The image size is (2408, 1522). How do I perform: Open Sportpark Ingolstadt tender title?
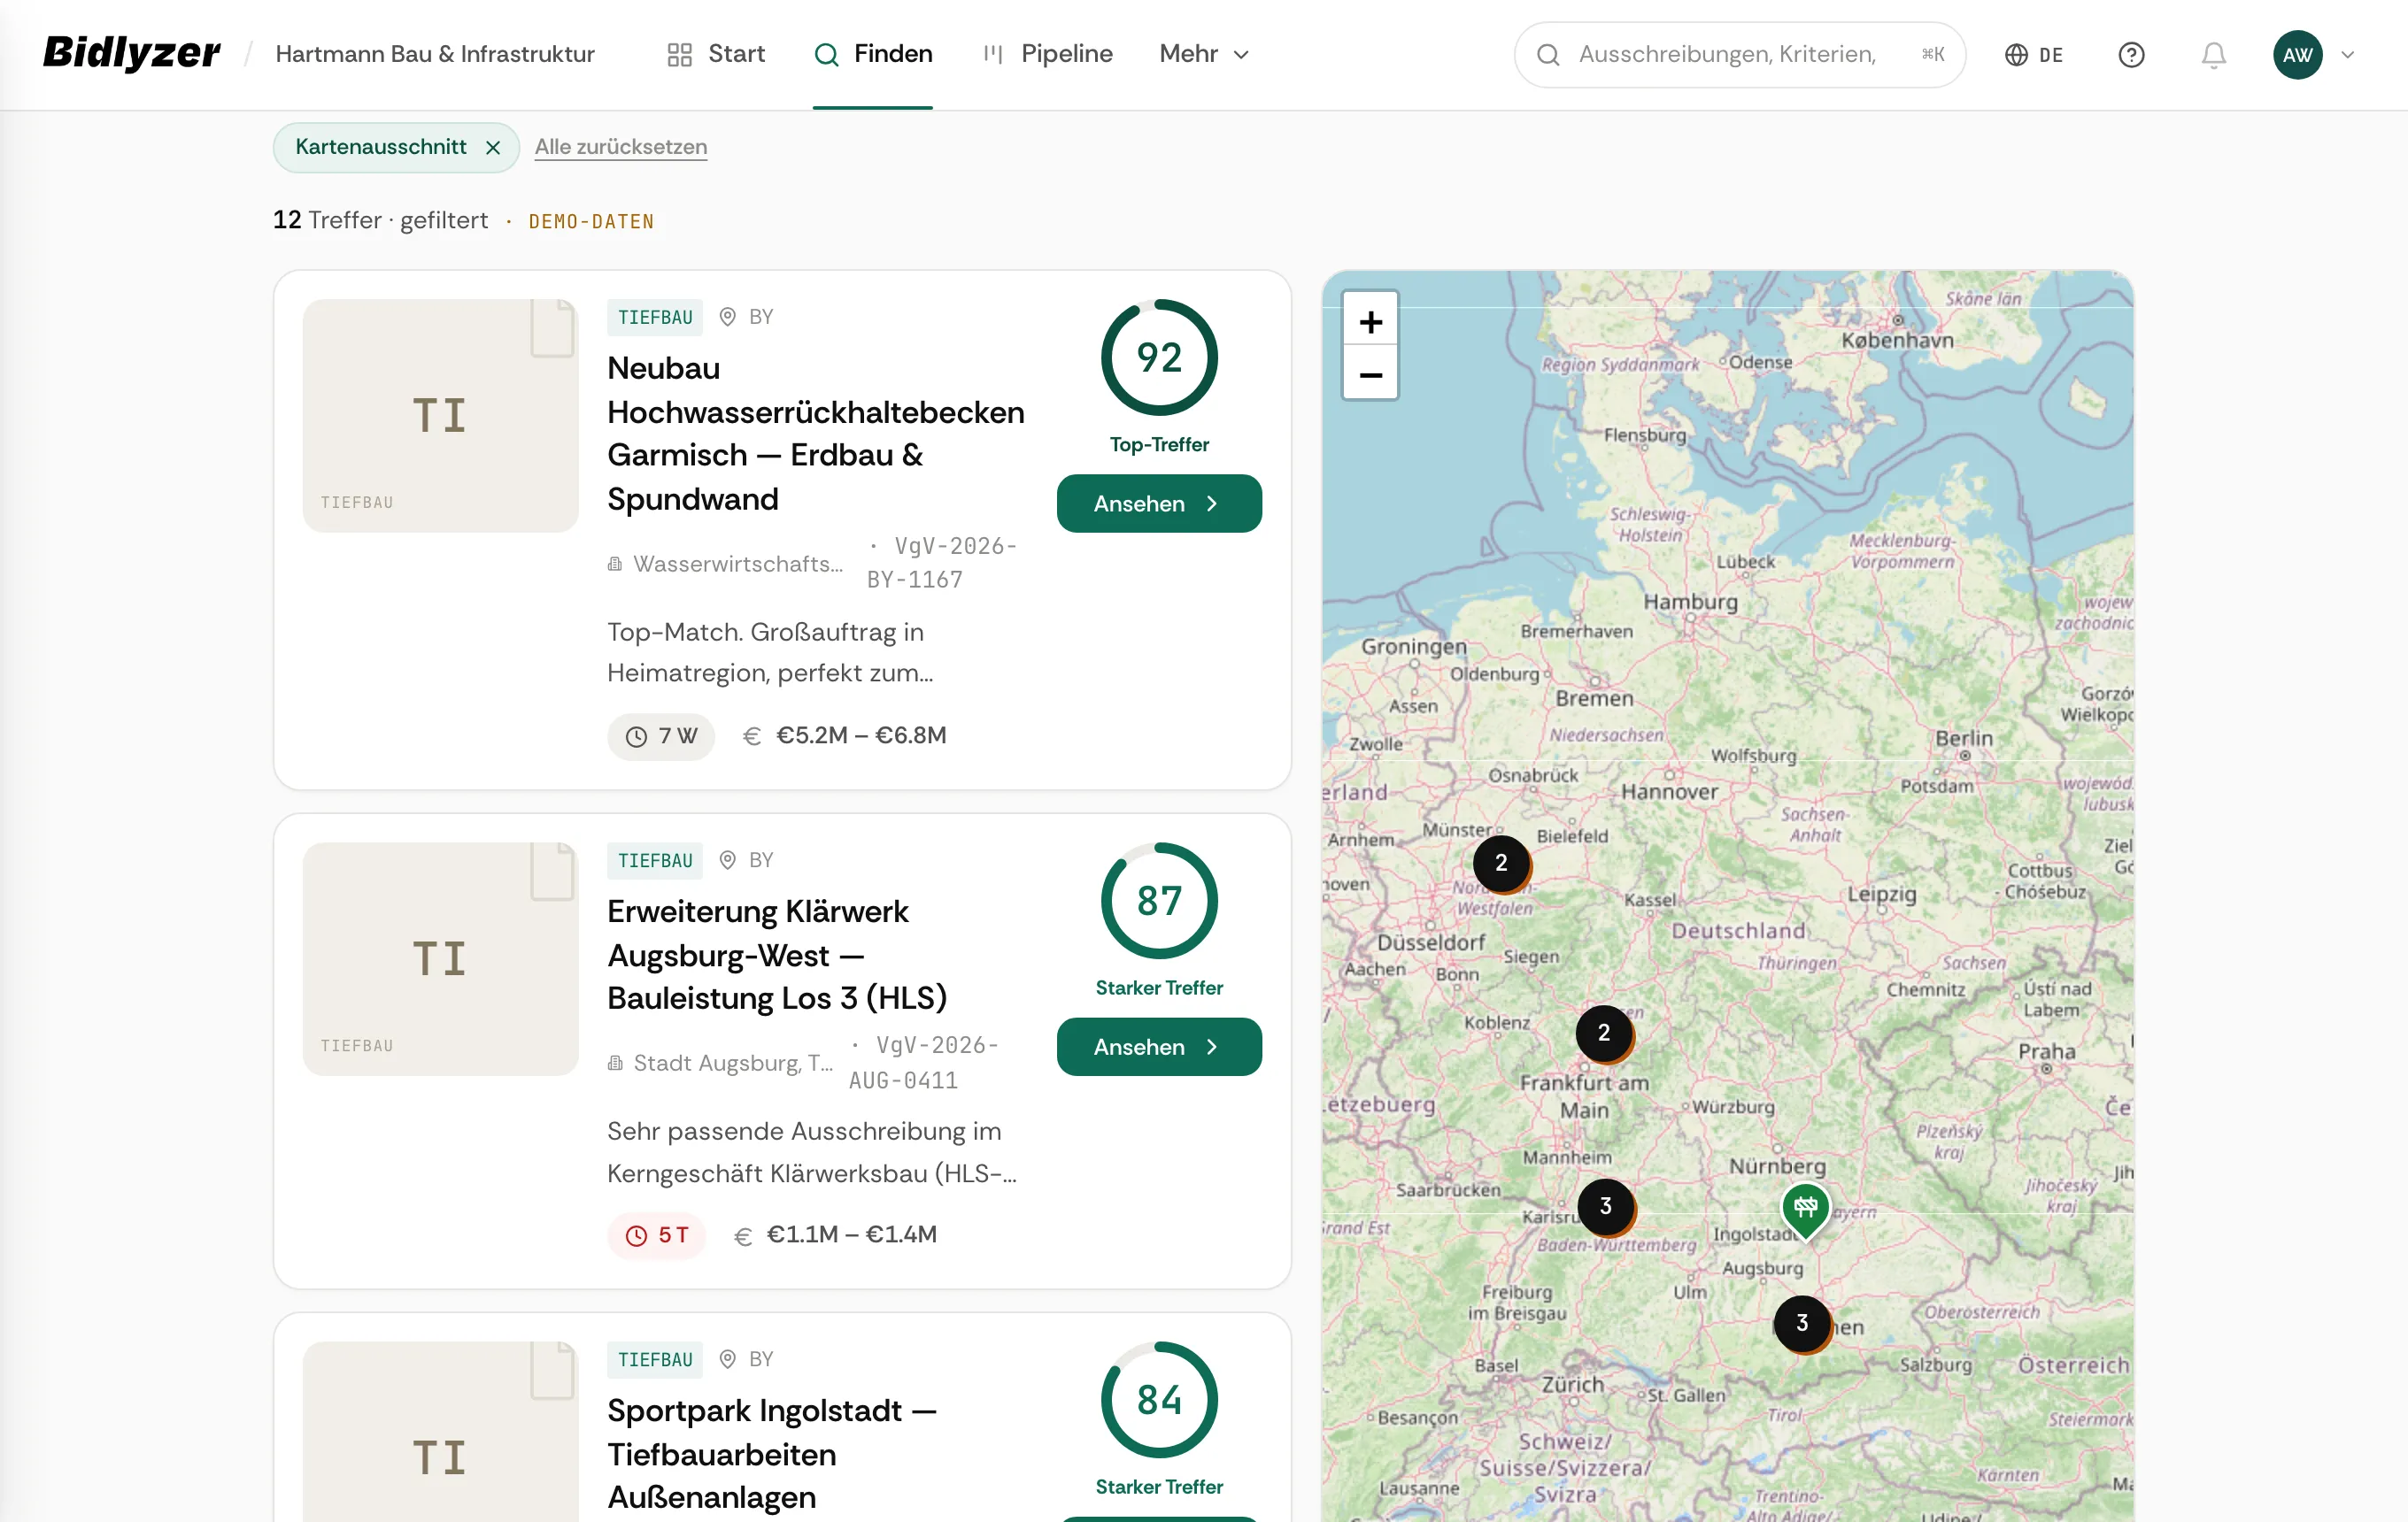click(771, 1453)
